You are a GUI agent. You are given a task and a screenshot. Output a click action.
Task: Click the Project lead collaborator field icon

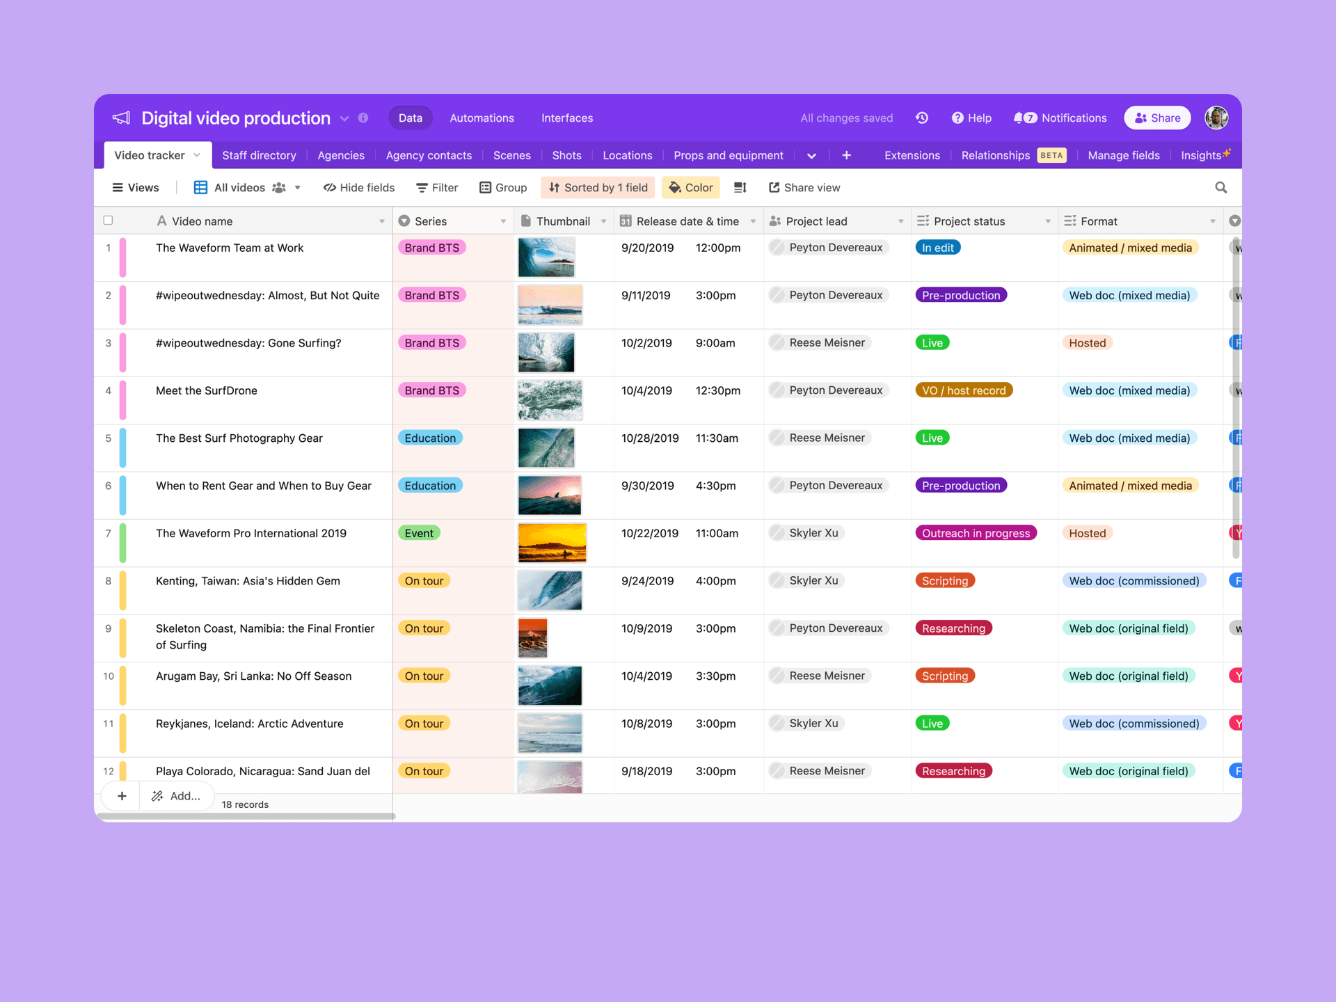pos(775,221)
